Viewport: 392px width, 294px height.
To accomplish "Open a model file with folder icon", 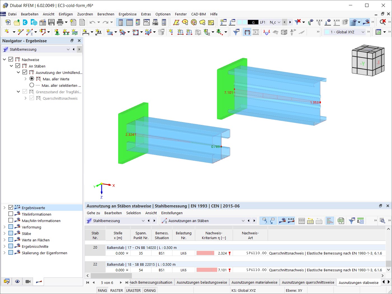I will pos(17,22).
